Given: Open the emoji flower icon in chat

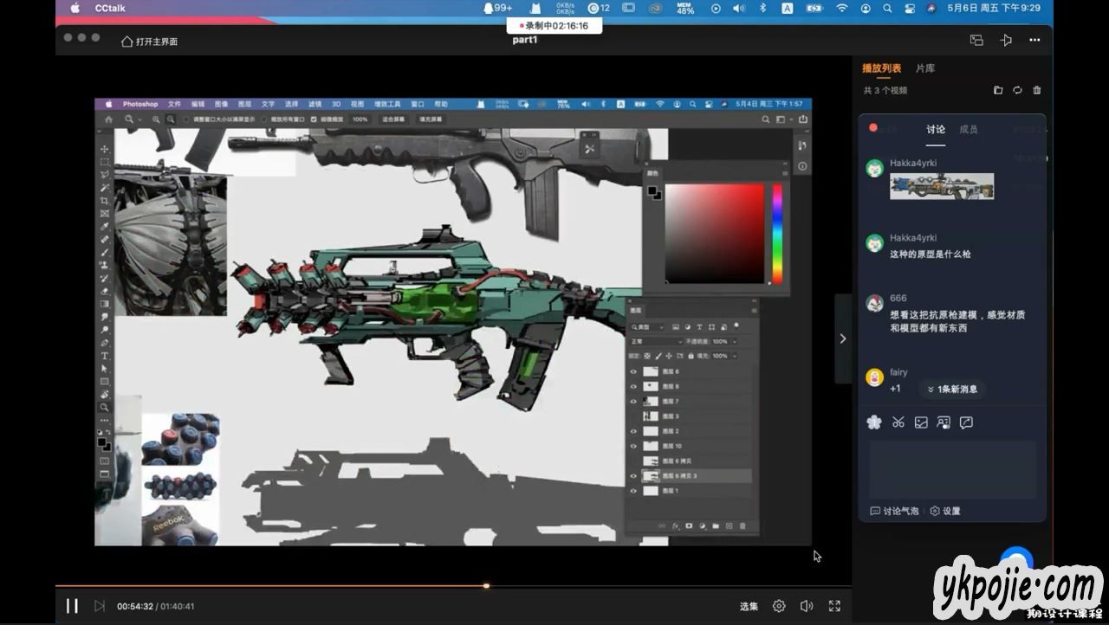Looking at the screenshot, I should (x=874, y=422).
